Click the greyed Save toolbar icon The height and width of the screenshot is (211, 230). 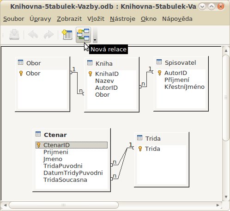(14, 35)
